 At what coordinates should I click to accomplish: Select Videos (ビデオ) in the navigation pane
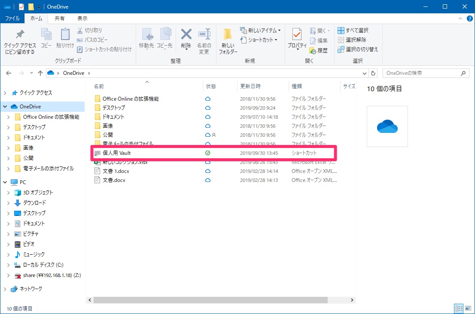coord(29,244)
